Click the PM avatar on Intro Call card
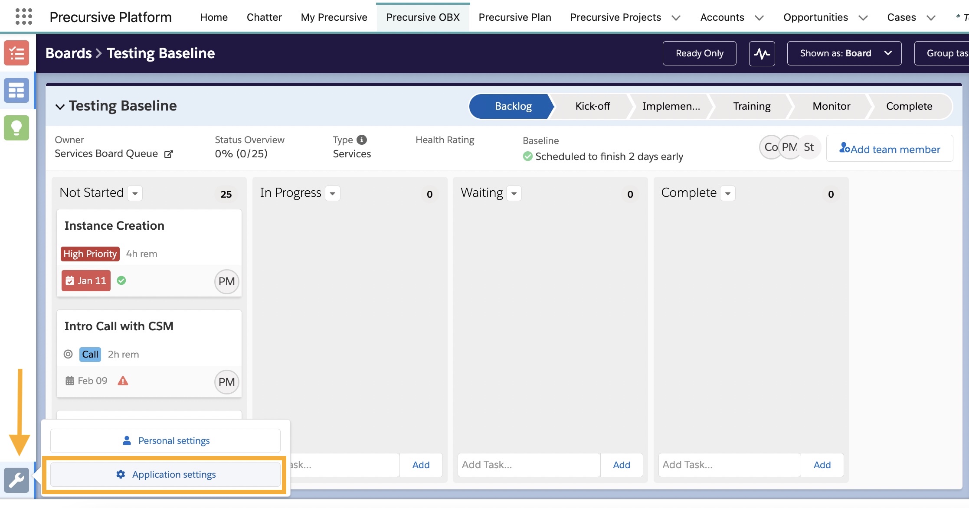The width and height of the screenshot is (969, 508). click(226, 382)
